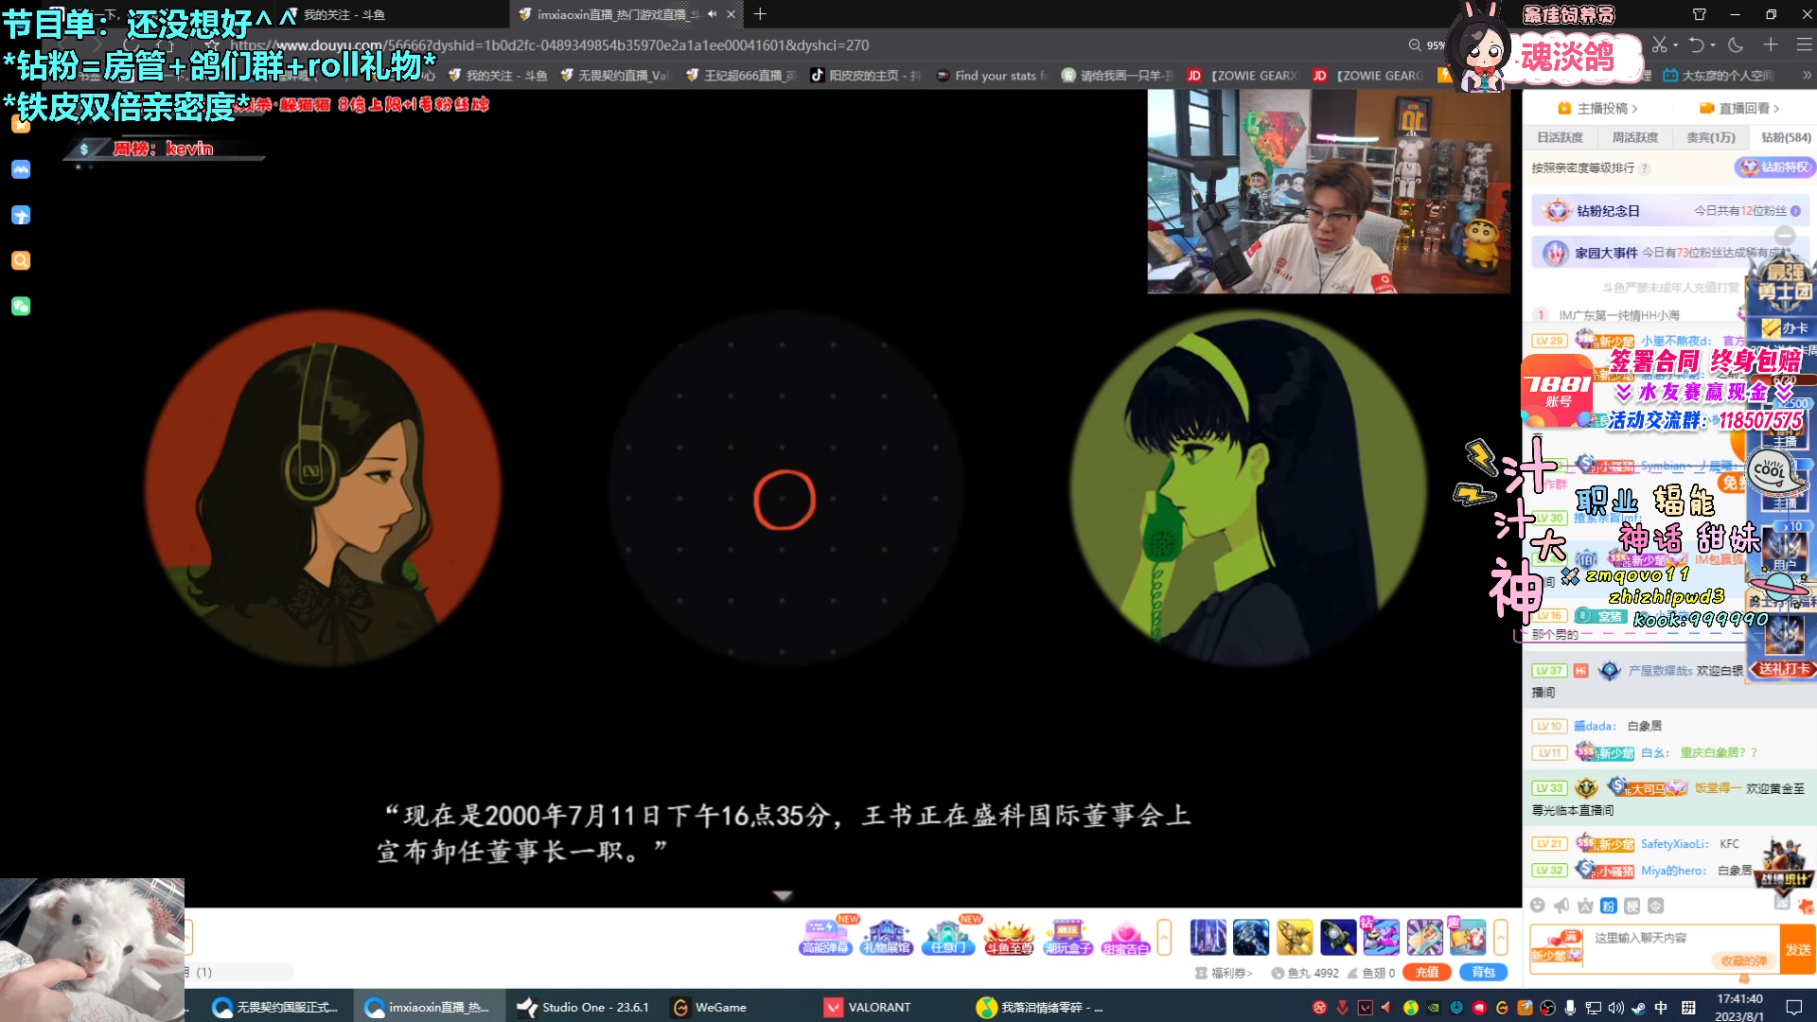The image size is (1817, 1022).
Task: Click the 送礼打卡 red button
Action: [1783, 669]
